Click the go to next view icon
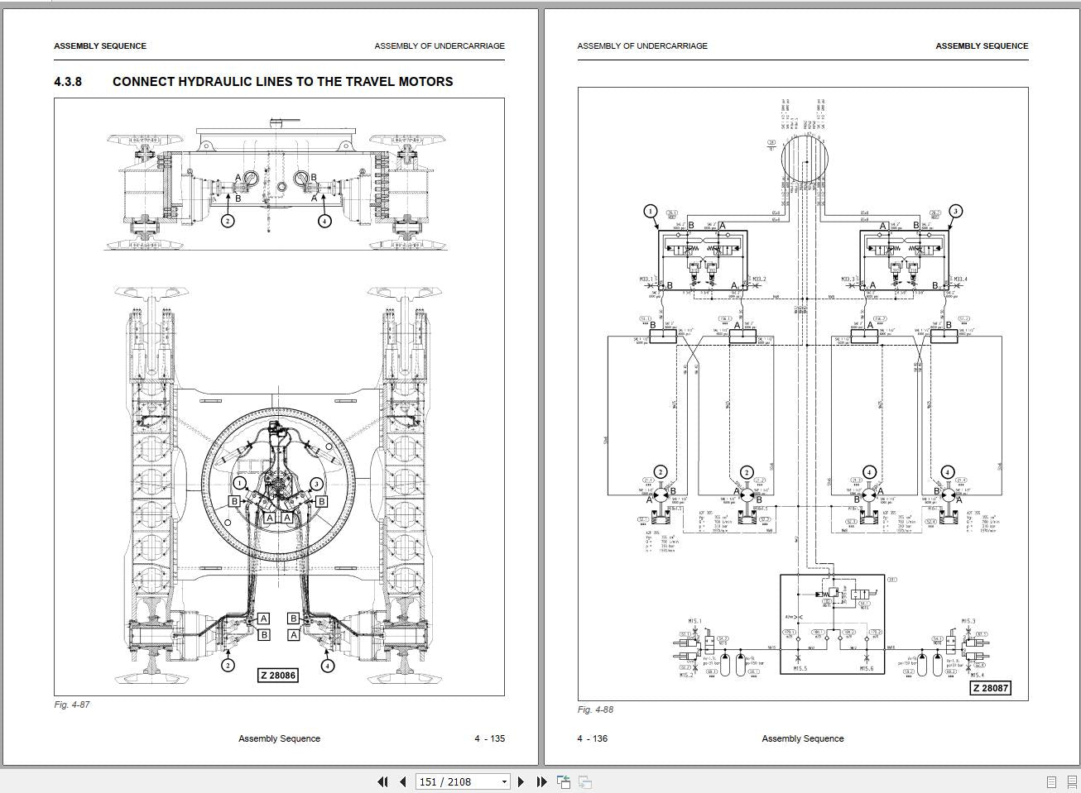The width and height of the screenshot is (1081, 793). [584, 781]
